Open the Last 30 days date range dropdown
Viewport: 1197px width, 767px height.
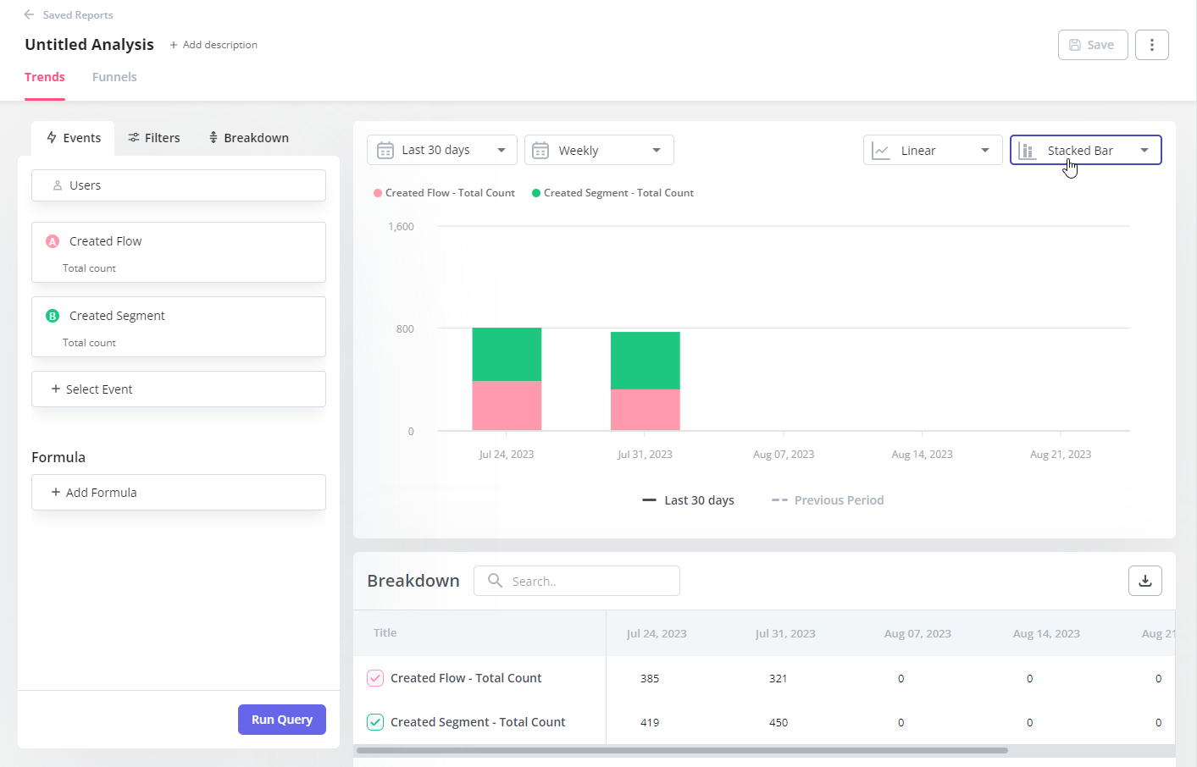click(x=442, y=151)
